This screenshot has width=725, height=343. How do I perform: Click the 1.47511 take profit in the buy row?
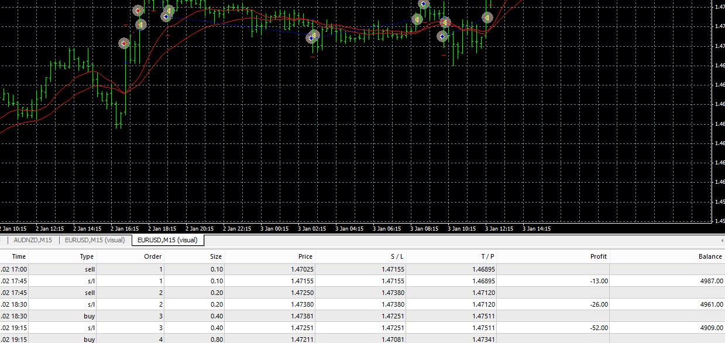483,316
